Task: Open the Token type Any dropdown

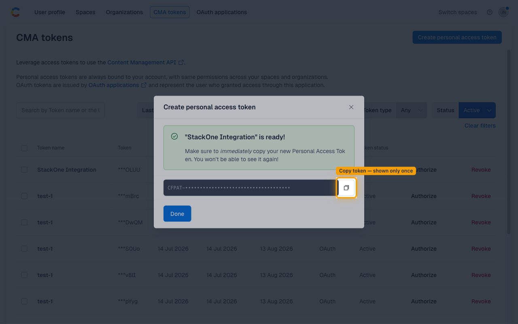Action: (411, 110)
